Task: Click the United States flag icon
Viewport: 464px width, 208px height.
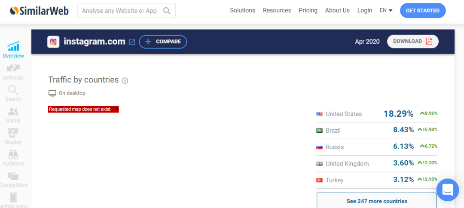Action: (x=319, y=114)
